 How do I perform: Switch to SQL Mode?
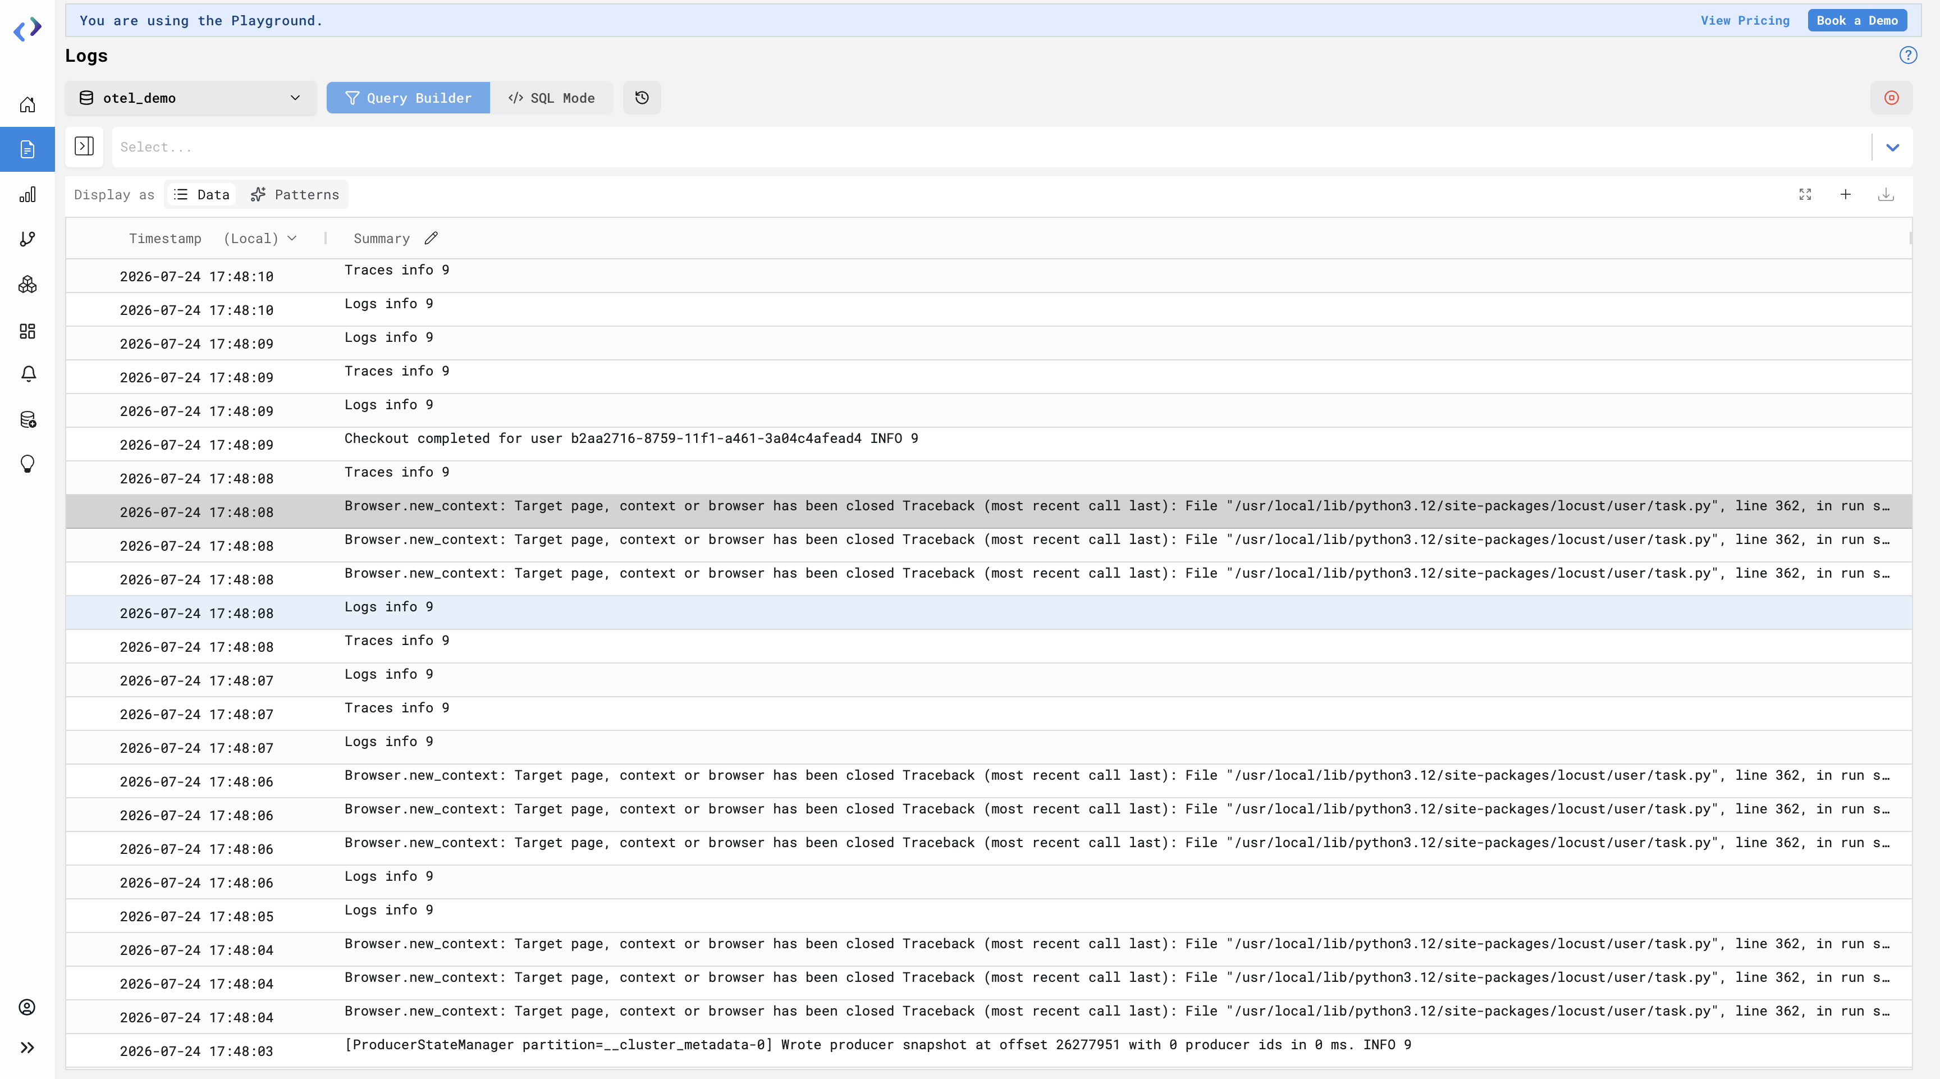point(551,98)
